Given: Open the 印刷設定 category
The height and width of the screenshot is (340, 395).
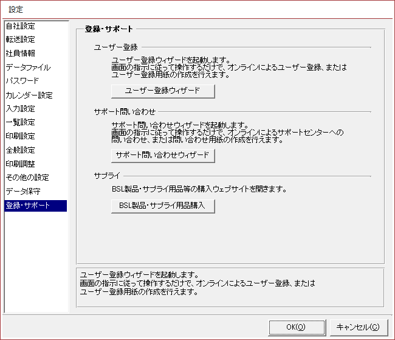Looking at the screenshot, I should 21,136.
